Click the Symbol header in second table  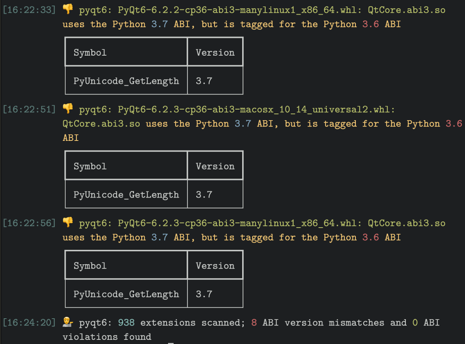[90, 166]
